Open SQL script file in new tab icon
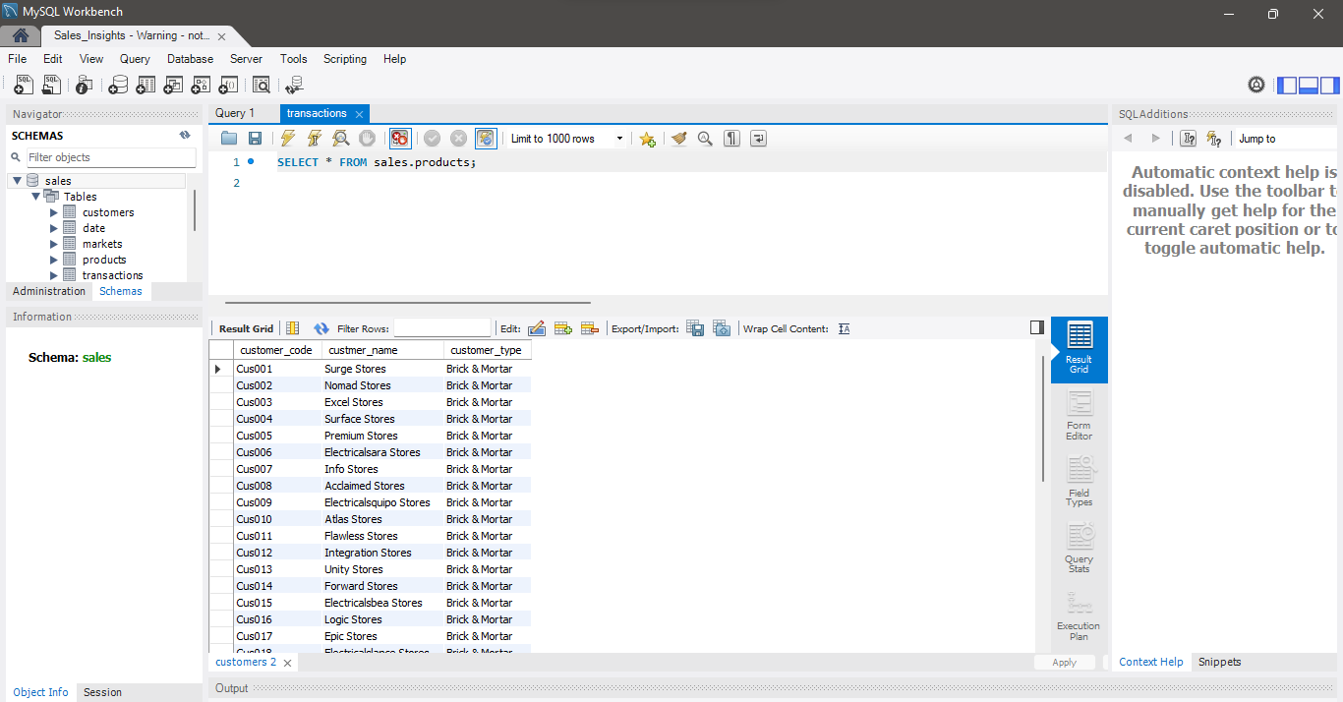The width and height of the screenshot is (1343, 702). tap(51, 85)
